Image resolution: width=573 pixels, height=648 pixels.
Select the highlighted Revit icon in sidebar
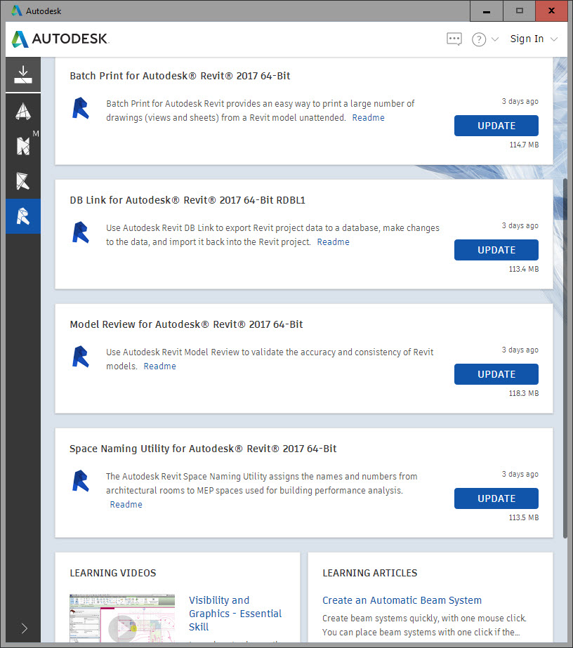pos(23,216)
